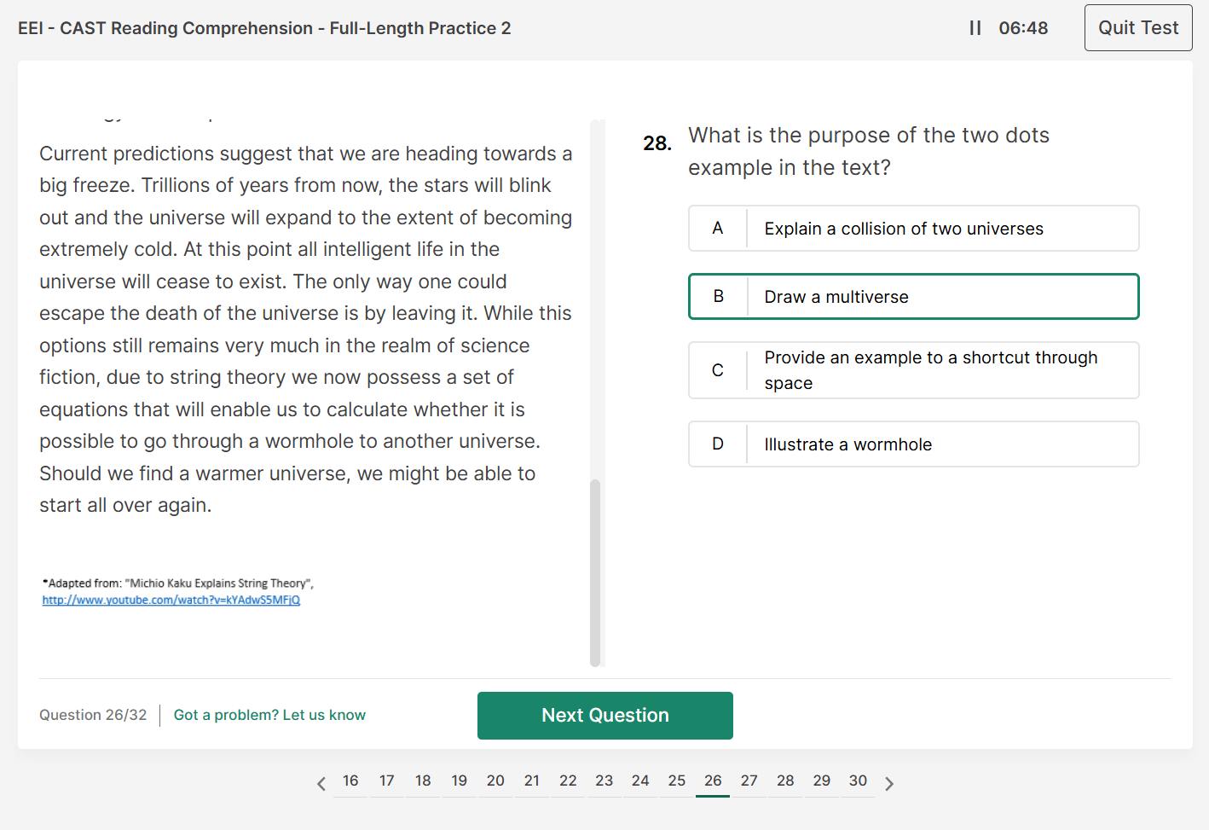This screenshot has height=830, width=1209.
Task: Click the right arrow in question navigation
Action: pyautogui.click(x=889, y=782)
